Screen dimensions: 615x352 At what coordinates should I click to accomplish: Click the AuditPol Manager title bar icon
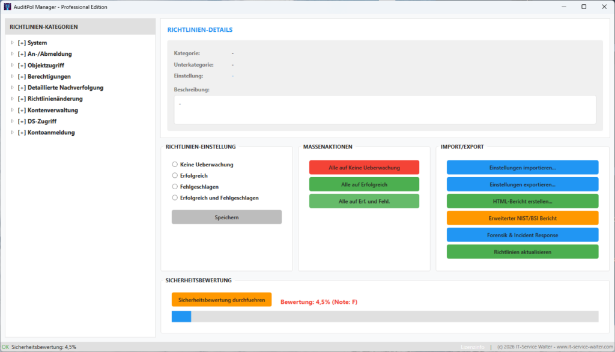[x=8, y=7]
